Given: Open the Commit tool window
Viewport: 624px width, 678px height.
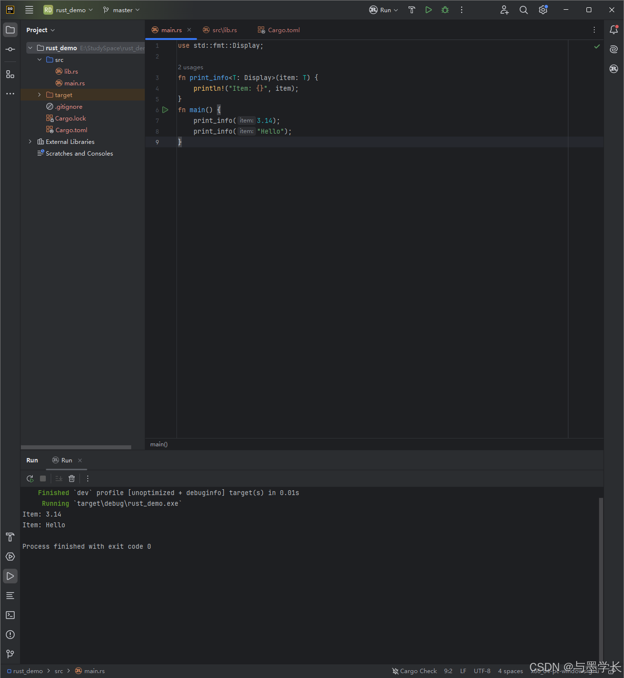Looking at the screenshot, I should click(x=10, y=49).
